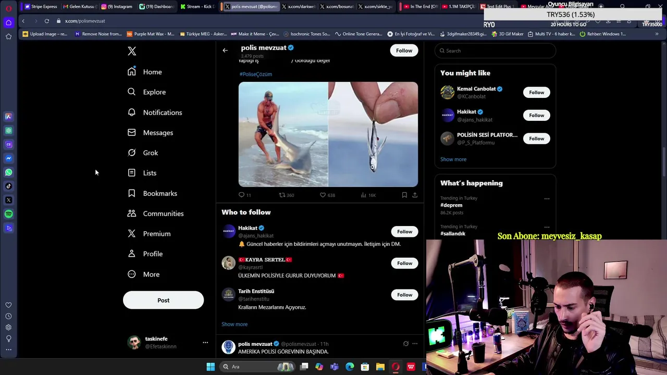Switch to the Stripe Express tab
Screen dimensions: 667x375
(41, 6)
